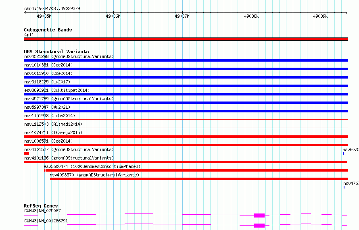Click the 49039k ruler tick label

tap(320, 16)
